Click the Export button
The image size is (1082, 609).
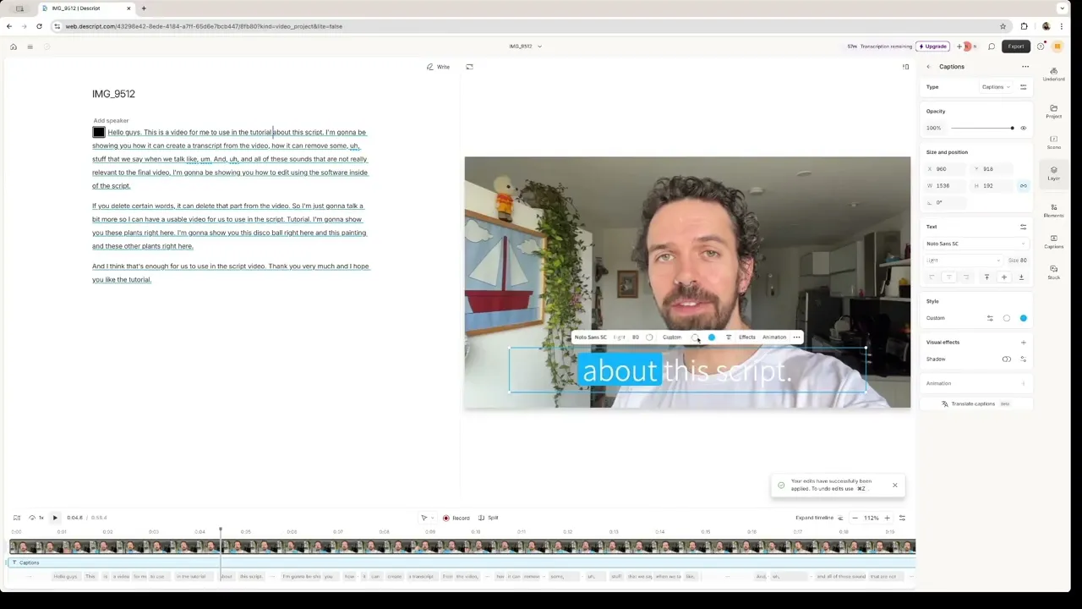(1015, 47)
